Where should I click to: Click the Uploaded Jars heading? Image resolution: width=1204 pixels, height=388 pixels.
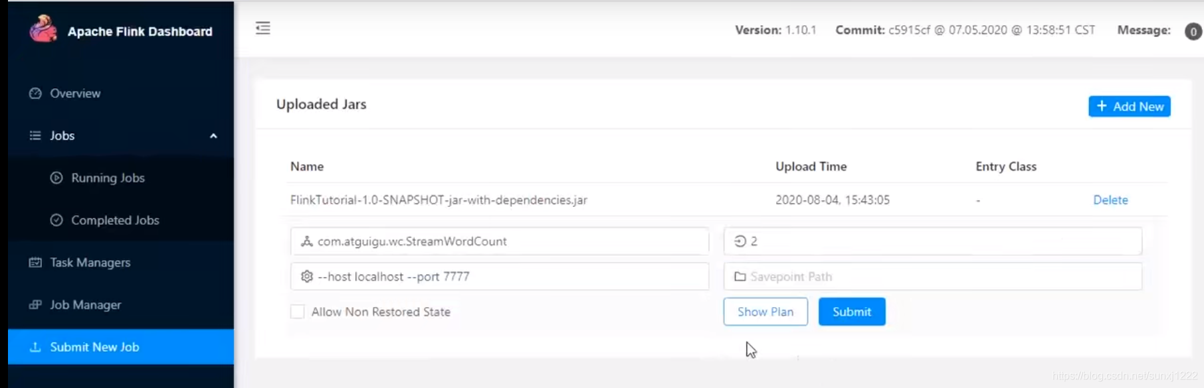click(x=321, y=104)
